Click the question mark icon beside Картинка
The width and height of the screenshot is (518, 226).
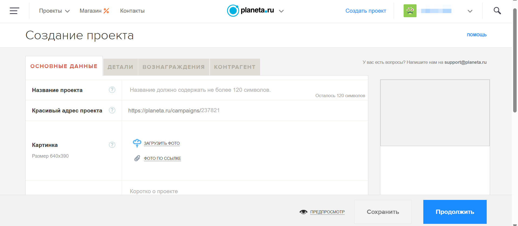point(112,145)
